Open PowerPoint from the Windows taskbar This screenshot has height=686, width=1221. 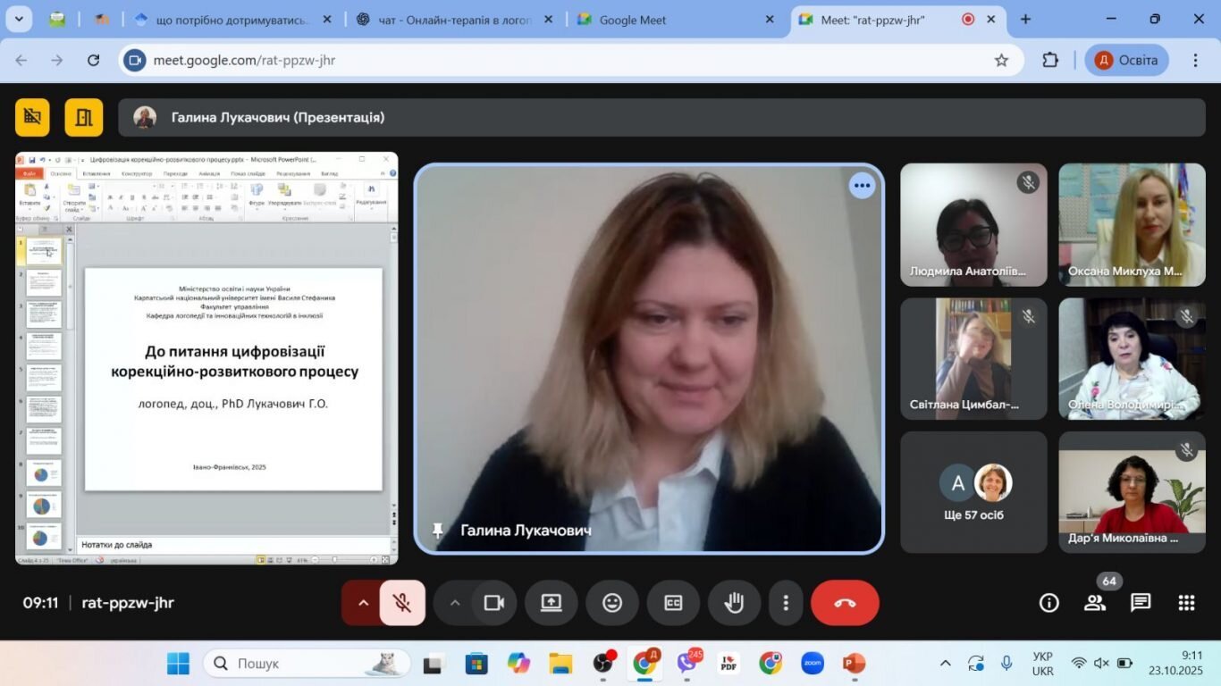[854, 664]
